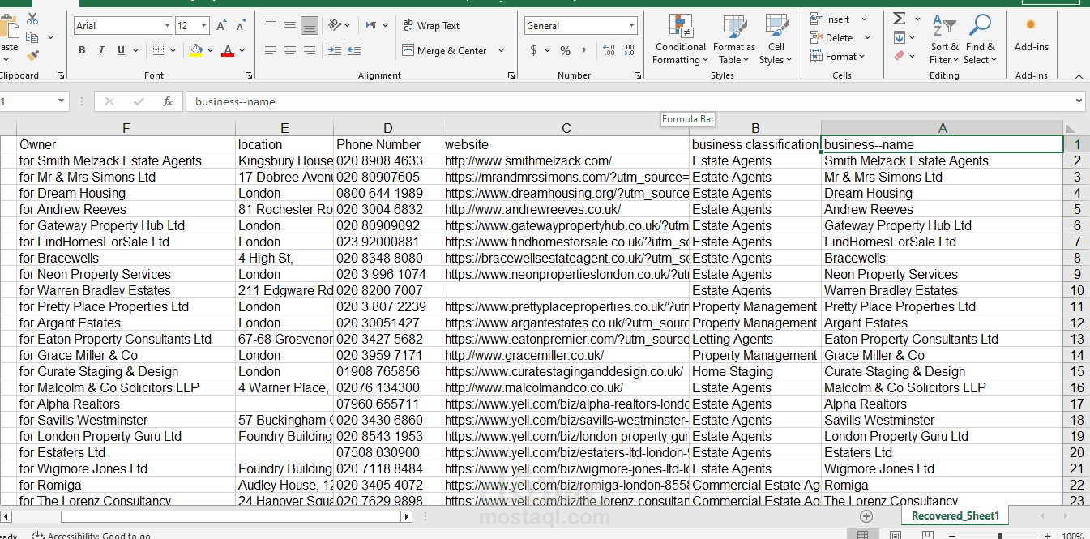Increase font size with large A
Screen dimensions: 1090x539
(221, 26)
